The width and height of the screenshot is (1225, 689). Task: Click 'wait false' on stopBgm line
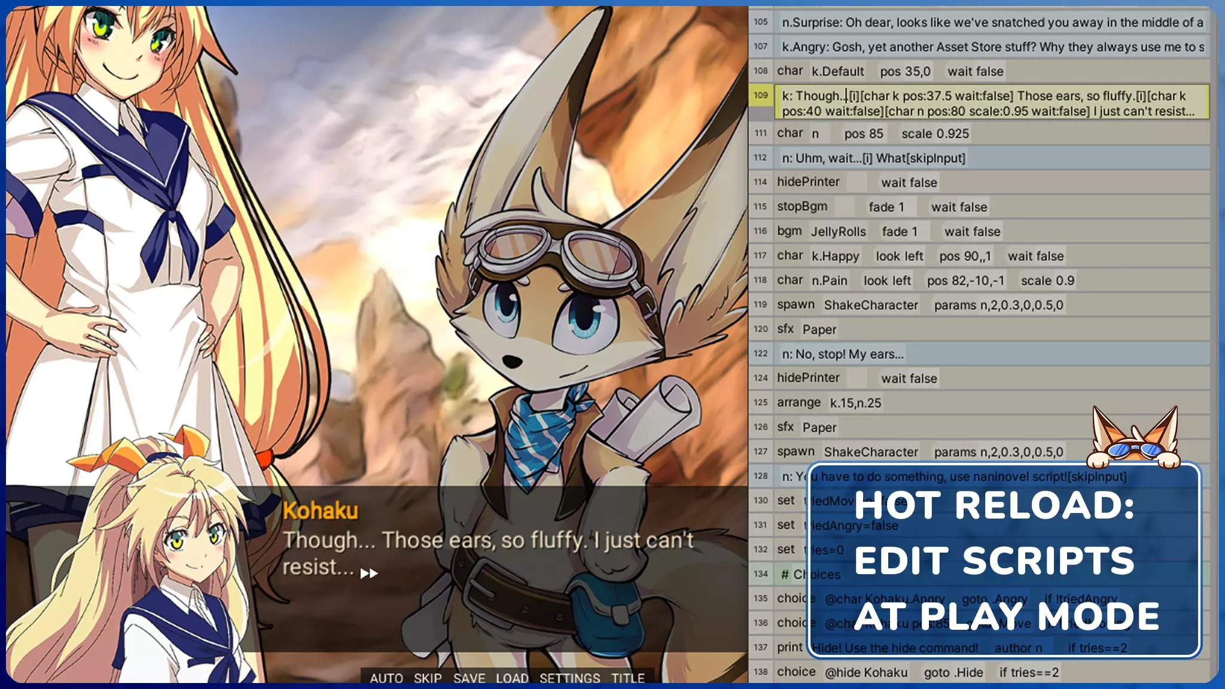958,207
